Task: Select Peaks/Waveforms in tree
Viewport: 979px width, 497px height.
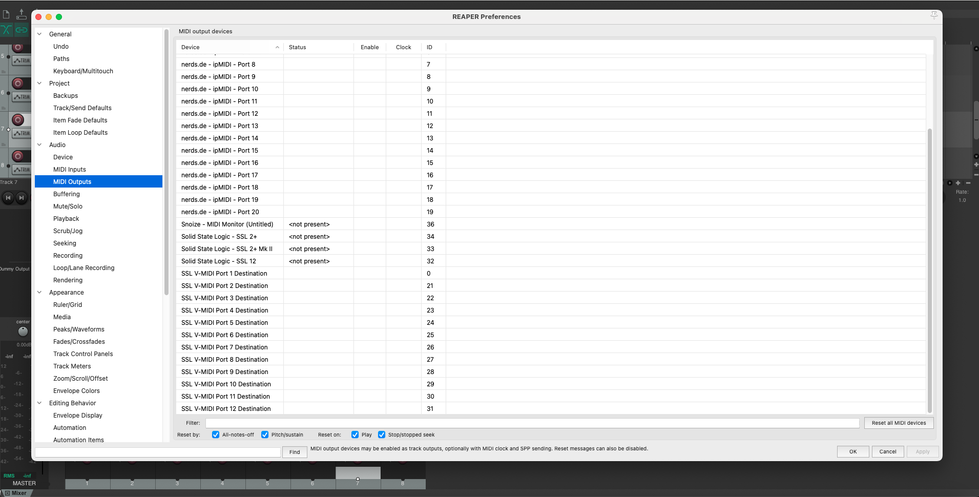Action: (x=79, y=329)
